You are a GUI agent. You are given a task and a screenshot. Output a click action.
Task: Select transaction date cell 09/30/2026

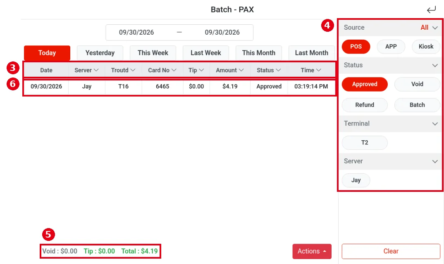[x=46, y=87]
